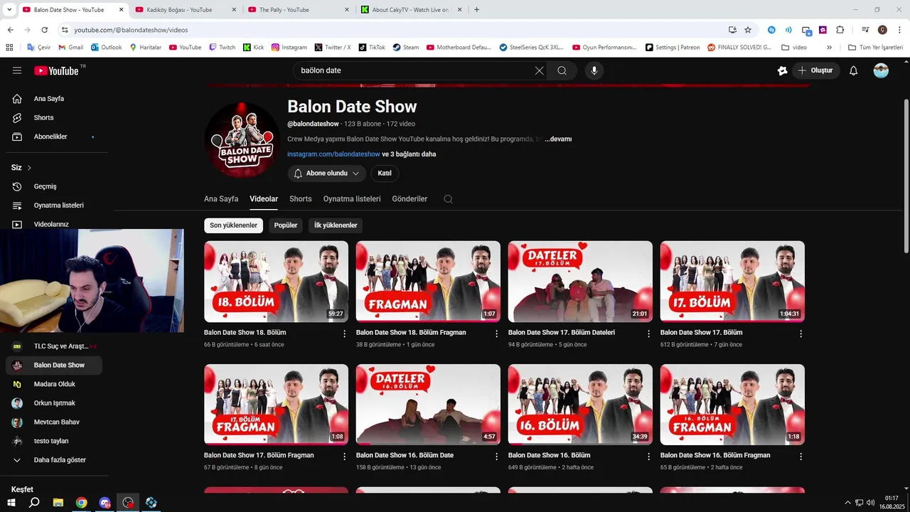The height and width of the screenshot is (512, 910).
Task: Open more options for 16. Bölüm Fragman video
Action: (x=801, y=457)
